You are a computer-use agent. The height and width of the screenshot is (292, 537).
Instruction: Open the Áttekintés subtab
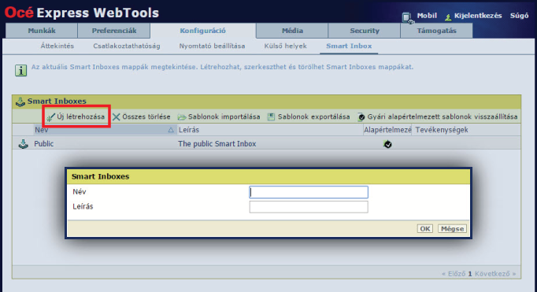coord(57,46)
